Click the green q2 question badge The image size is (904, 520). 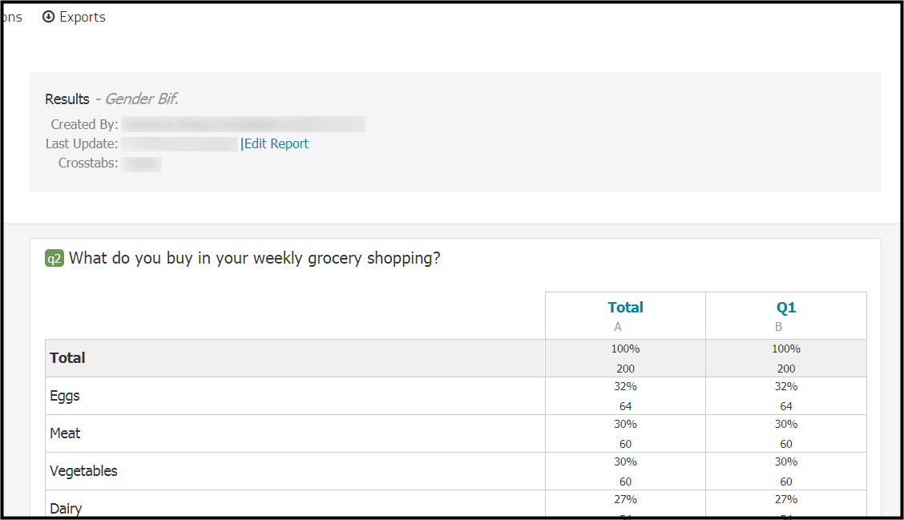pos(54,258)
